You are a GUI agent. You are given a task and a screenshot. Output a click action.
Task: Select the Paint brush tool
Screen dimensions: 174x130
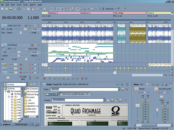point(85,9)
